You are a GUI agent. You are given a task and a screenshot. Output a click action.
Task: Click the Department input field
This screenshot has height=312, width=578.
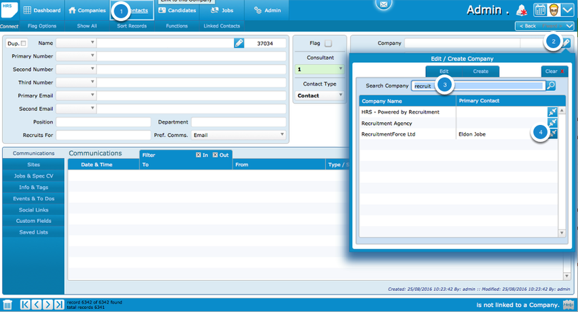click(x=239, y=122)
